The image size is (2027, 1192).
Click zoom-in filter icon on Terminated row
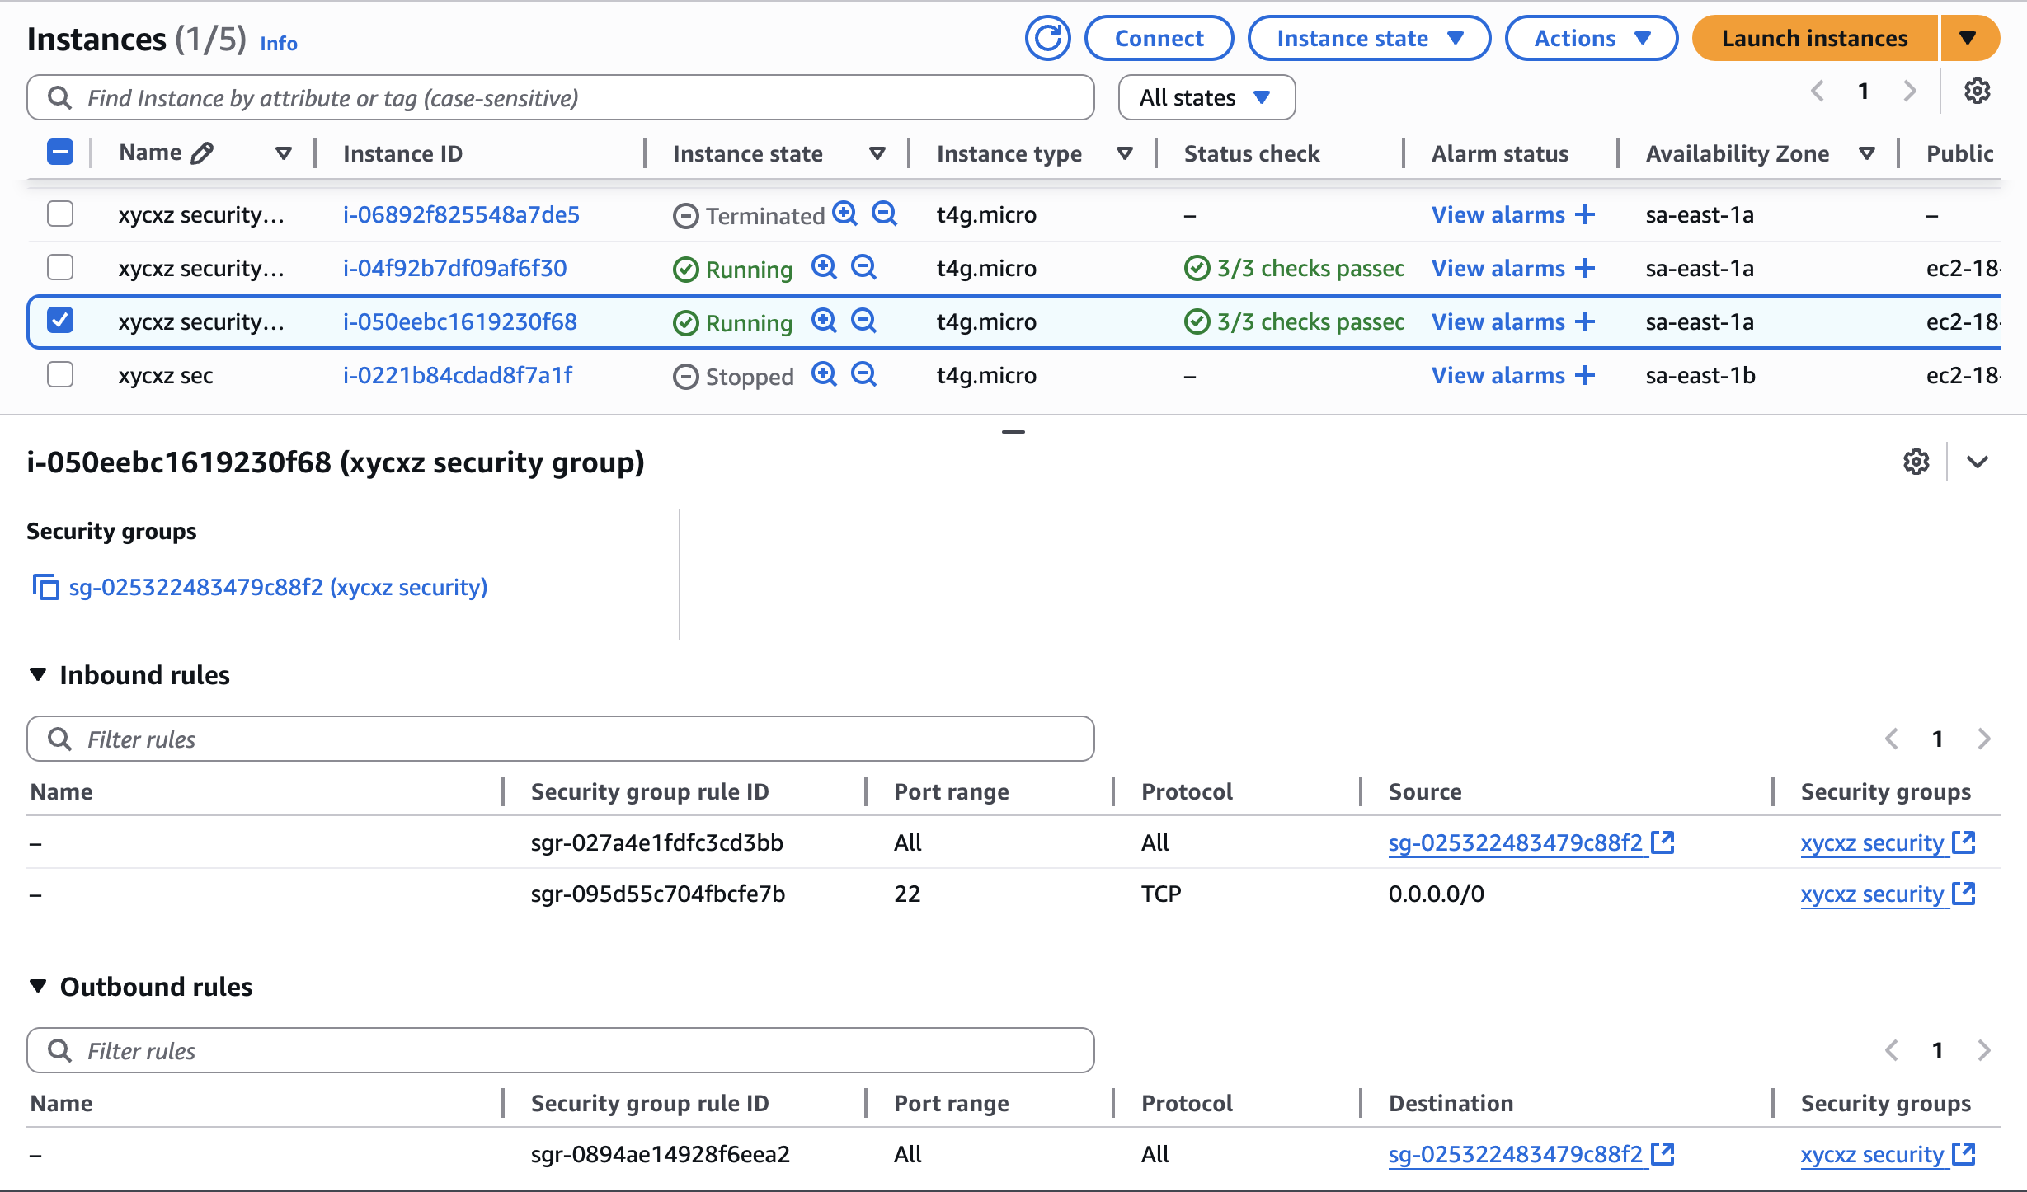[844, 214]
